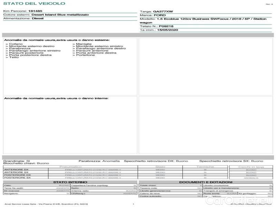Click the 'Cerchi in lega' header
276x207 pixels.
pyautogui.click(x=251, y=167)
